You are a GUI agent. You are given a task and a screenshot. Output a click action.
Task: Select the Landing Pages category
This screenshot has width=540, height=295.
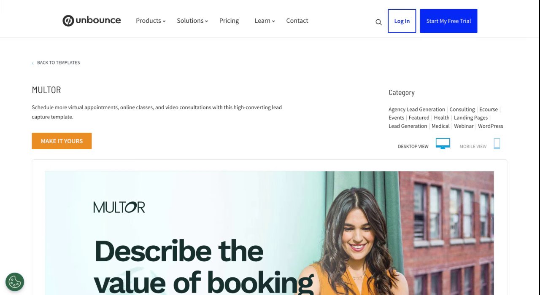[x=471, y=118]
